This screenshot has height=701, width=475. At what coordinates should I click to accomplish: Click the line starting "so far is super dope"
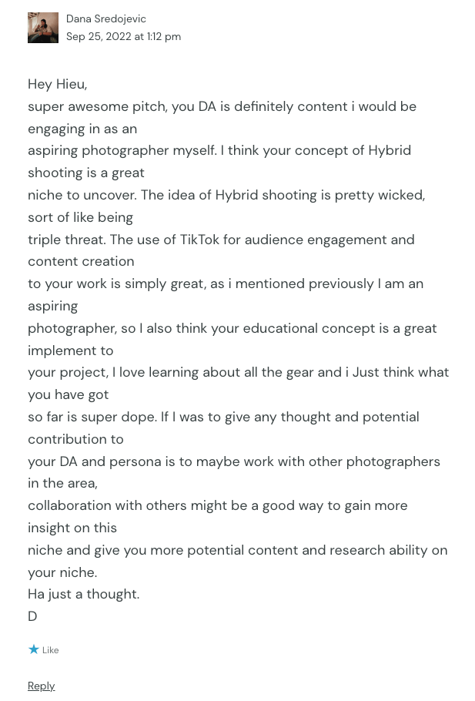pos(223,417)
